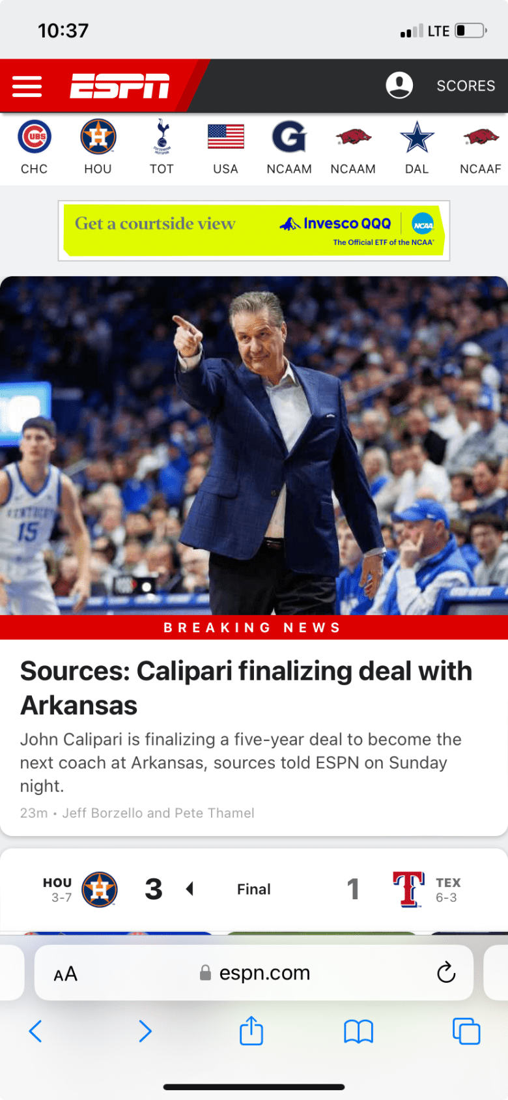Viewport: 508px width, 1100px height.
Task: Open the ESPN hamburger menu
Action: point(27,86)
